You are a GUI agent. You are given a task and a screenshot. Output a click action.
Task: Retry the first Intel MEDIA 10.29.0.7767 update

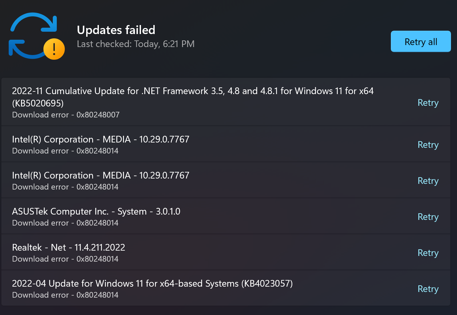coord(428,145)
